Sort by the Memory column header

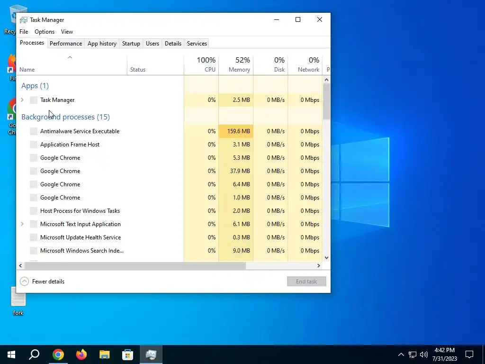[x=236, y=65]
